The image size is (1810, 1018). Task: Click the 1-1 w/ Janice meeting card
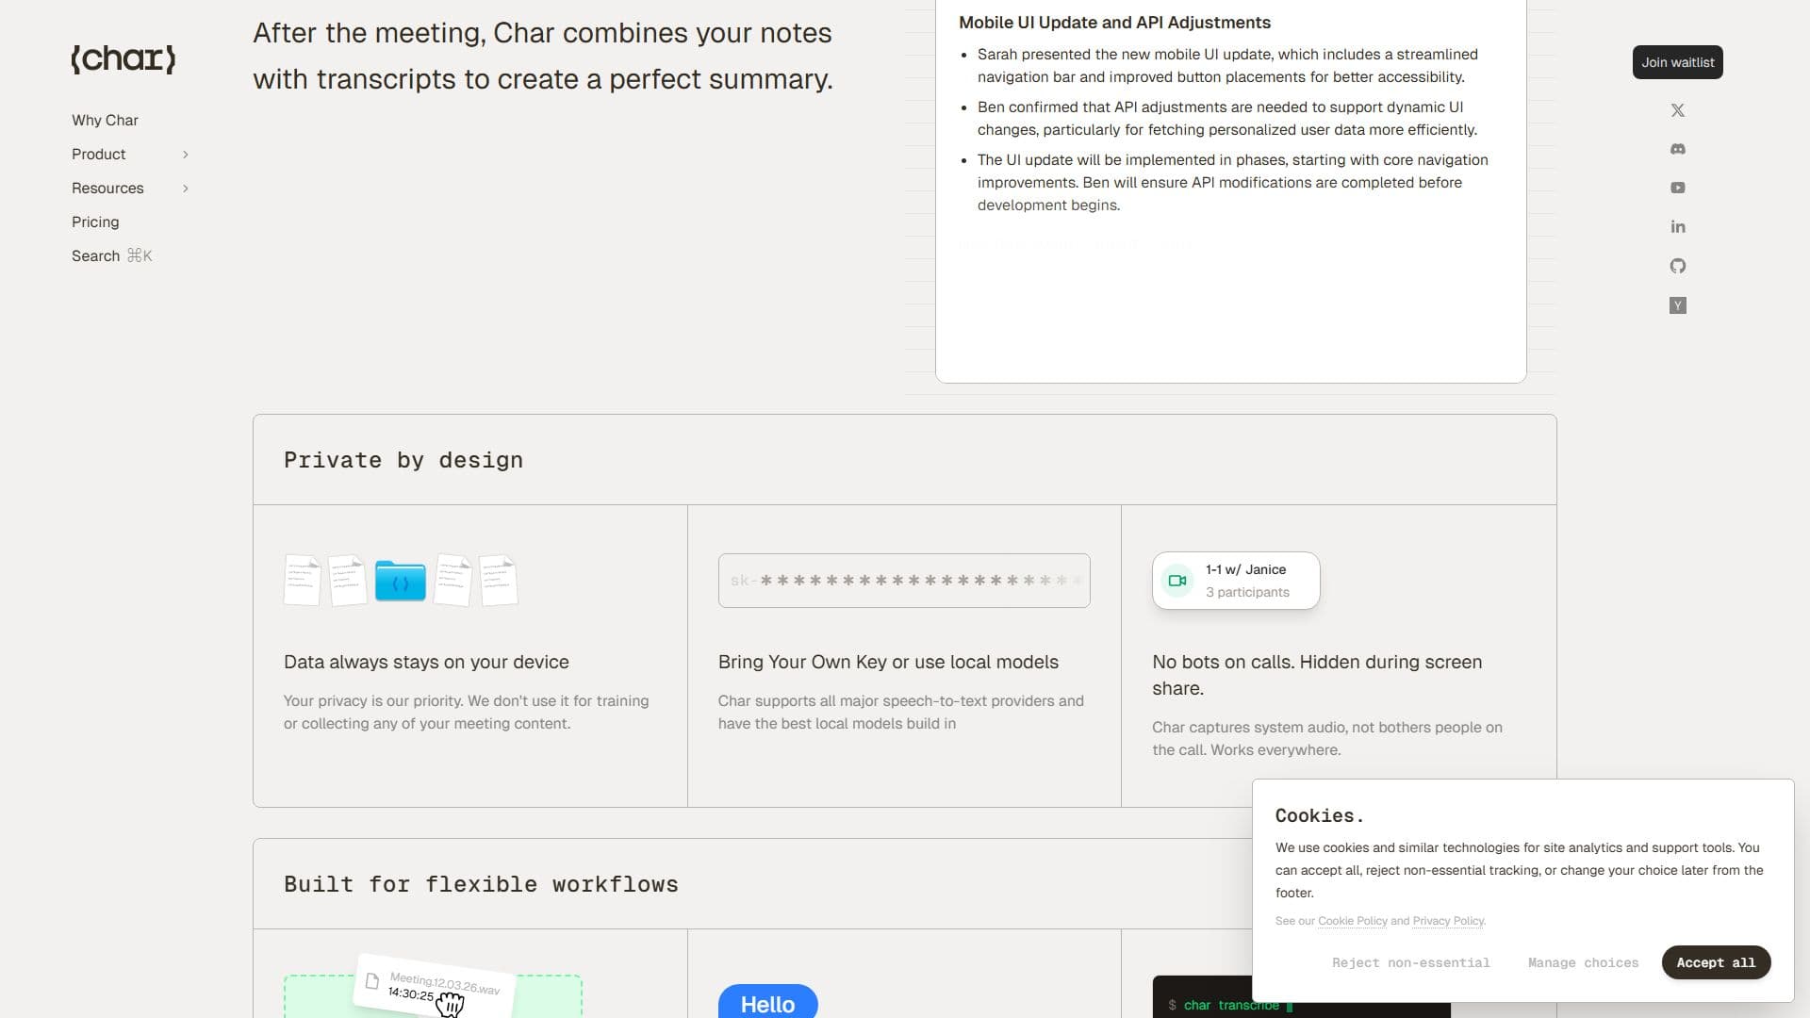[1236, 581]
